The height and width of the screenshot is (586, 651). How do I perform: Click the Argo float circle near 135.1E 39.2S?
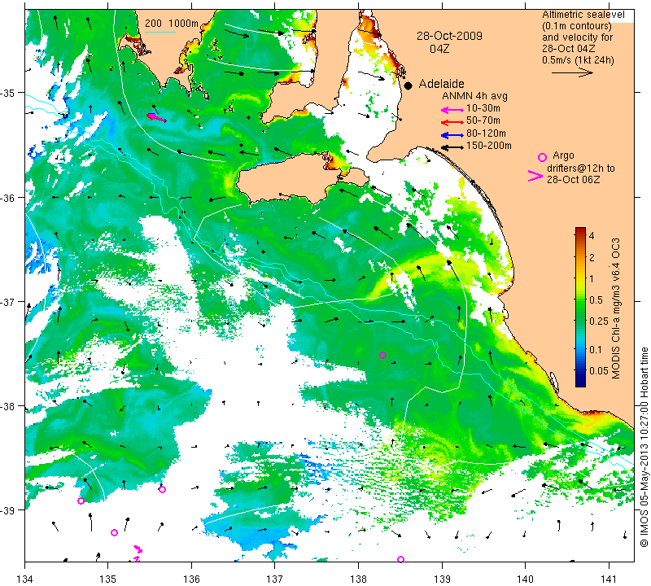point(114,533)
